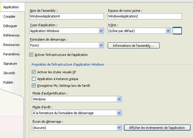Toggle Activer l'infrastructure de l'application checkbox
The width and height of the screenshot is (193, 138).
click(31, 55)
